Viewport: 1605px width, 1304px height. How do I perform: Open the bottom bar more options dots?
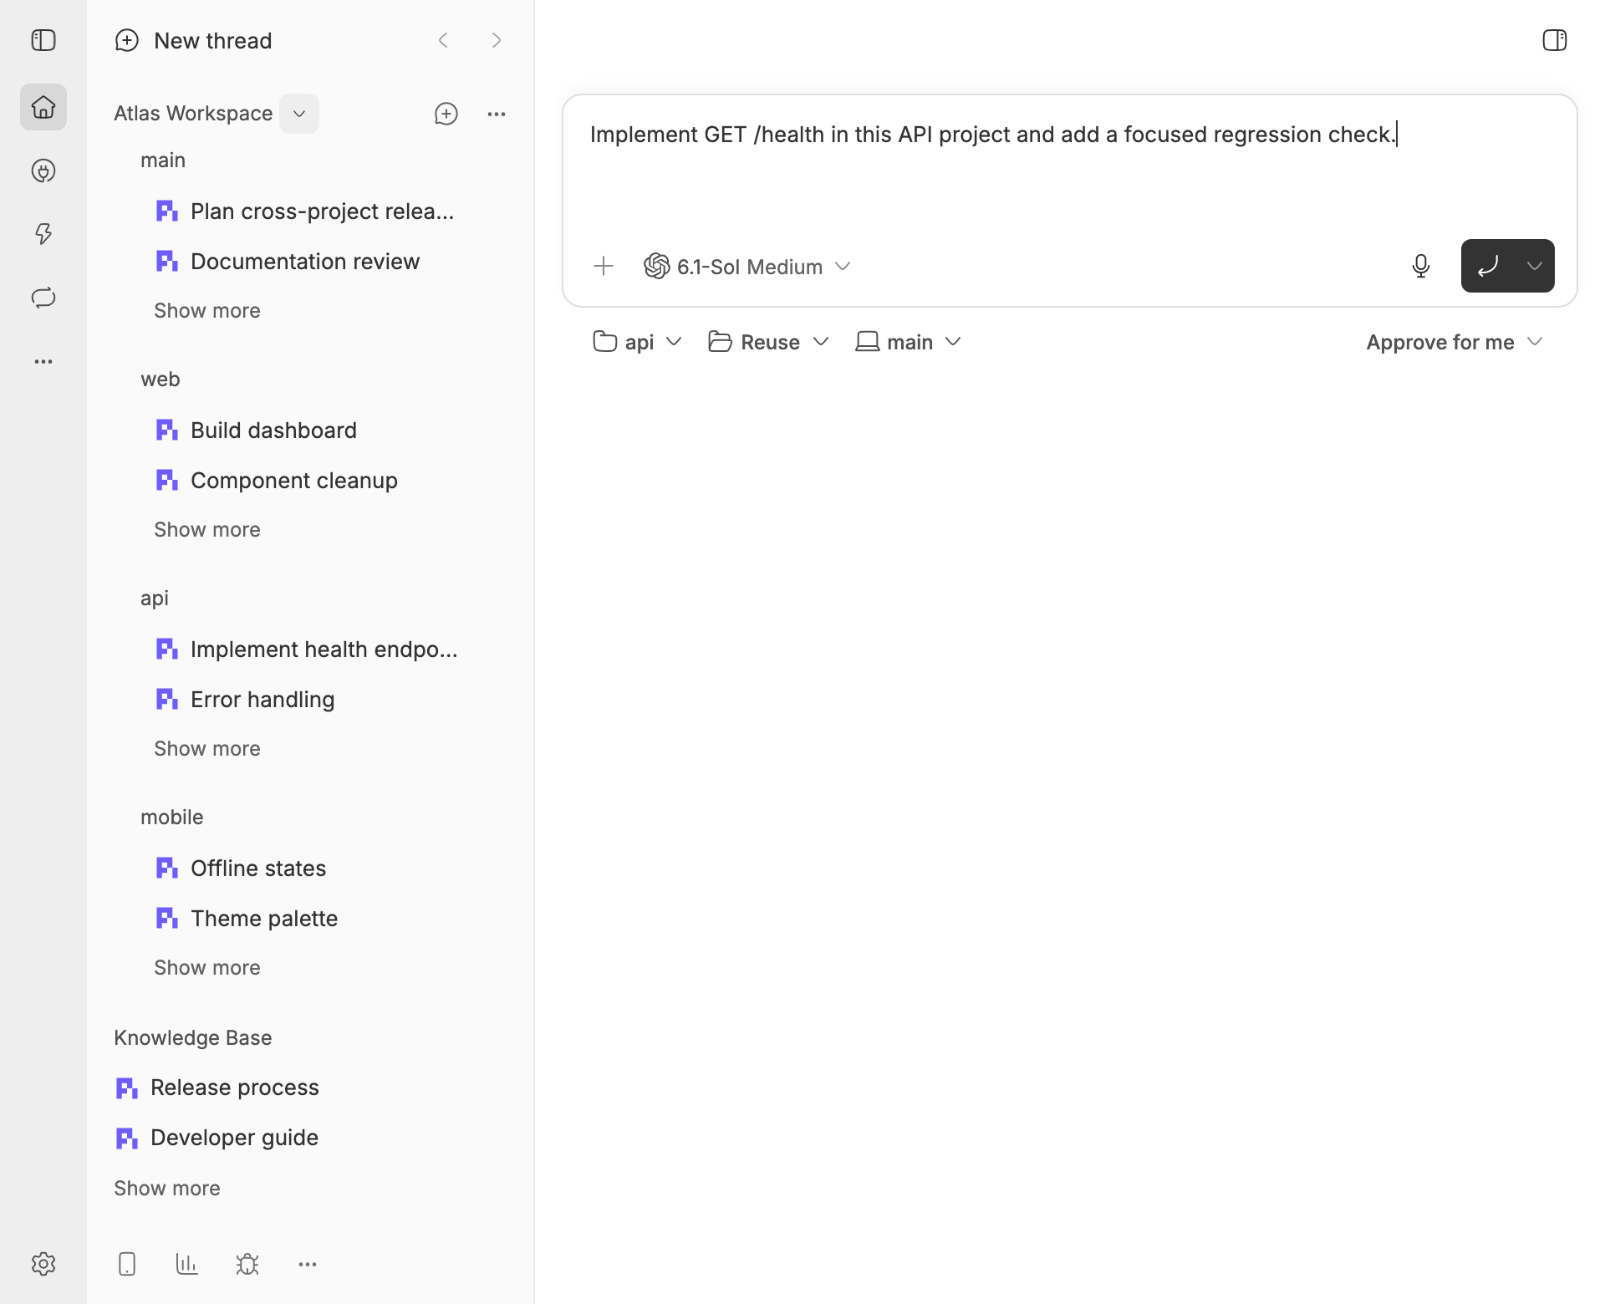(308, 1264)
